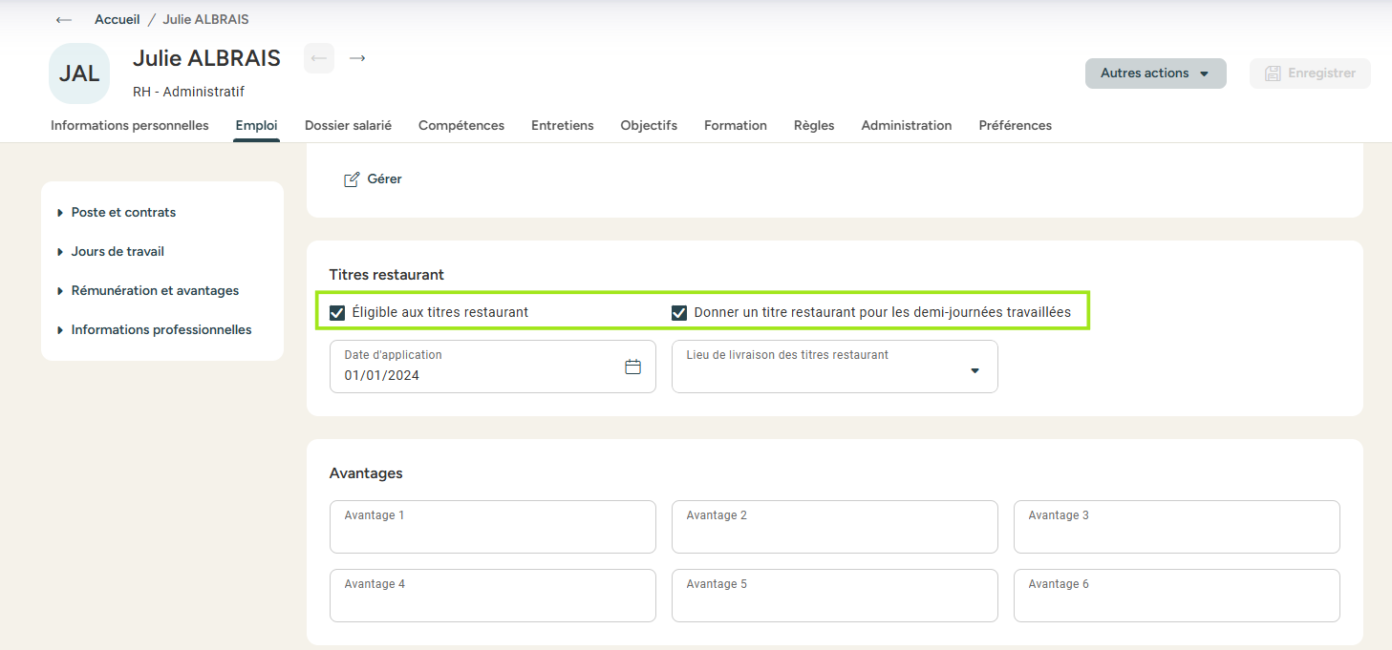Image resolution: width=1392 pixels, height=650 pixels.
Task: Open the Compétences tab
Action: 461,126
